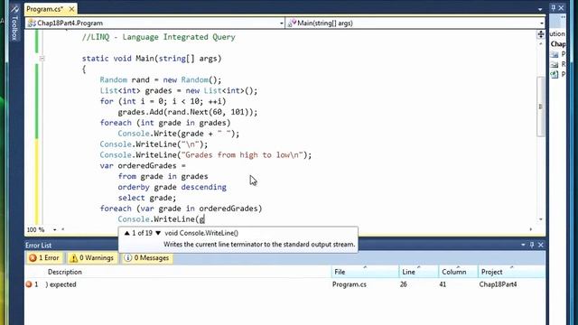Toggle the 0 Warnings filter
578x325 pixels.
pos(92,258)
